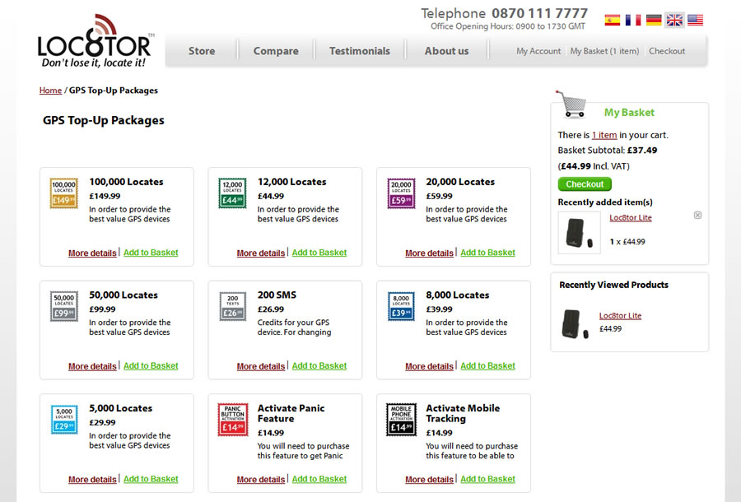Open the Panic Button Activation stamp icon
741x502 pixels.
point(232,419)
